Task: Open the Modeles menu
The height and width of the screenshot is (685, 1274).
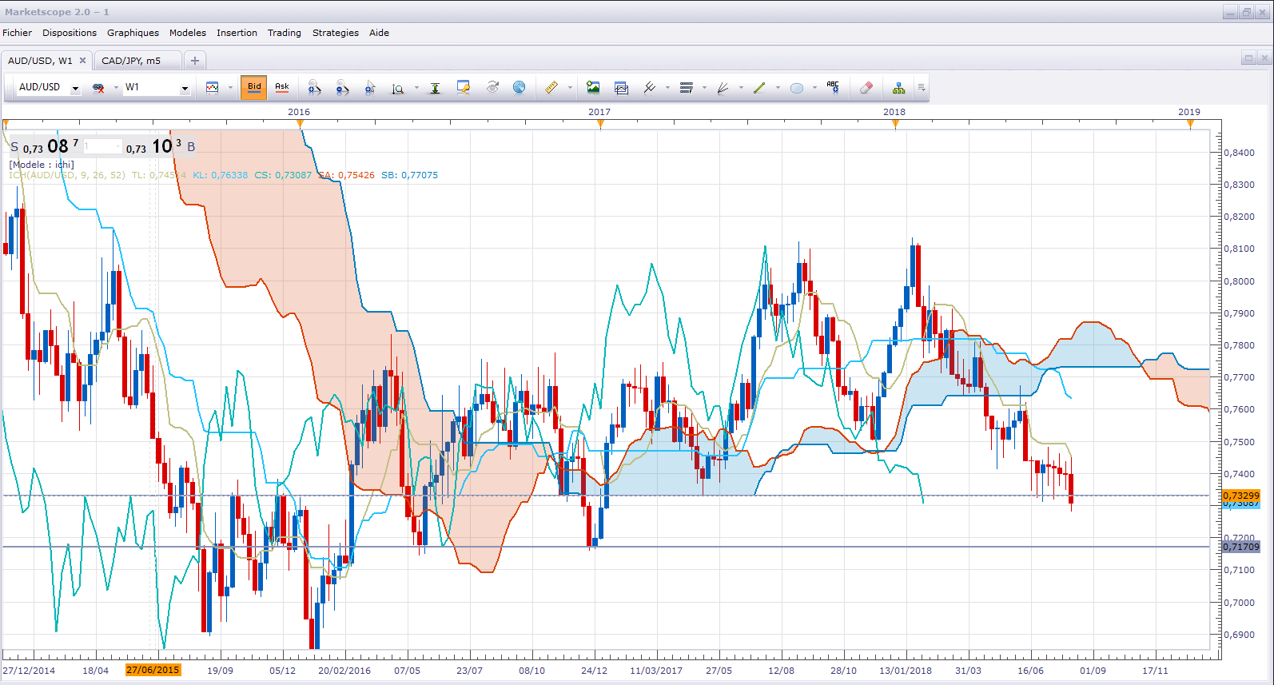Action: point(188,33)
